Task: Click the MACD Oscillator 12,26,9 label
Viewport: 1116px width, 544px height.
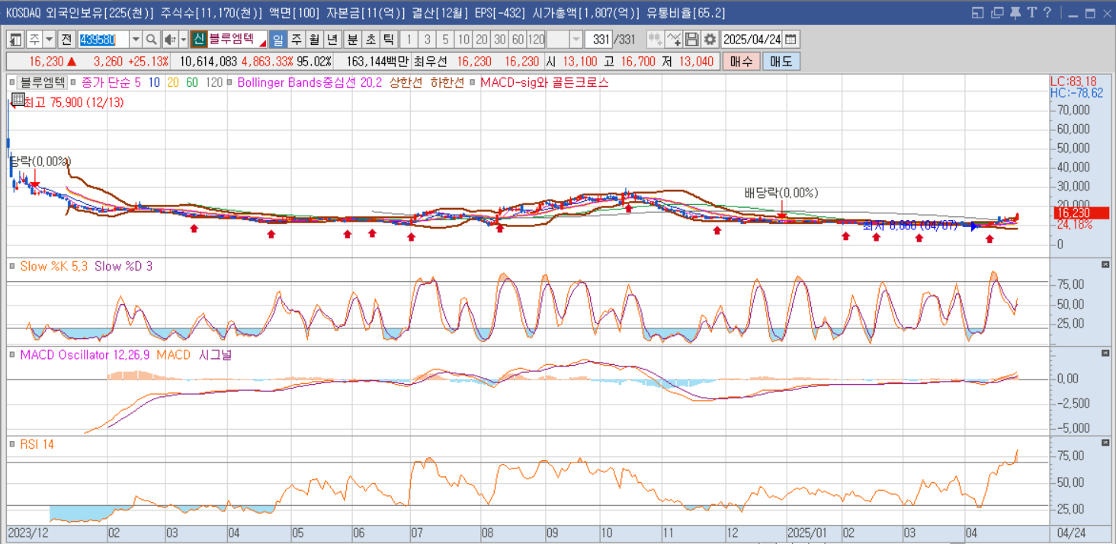Action: point(85,354)
